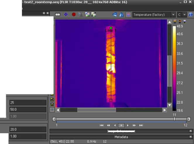Click the red record button in toolbar
Image resolution: width=194 pixels, height=144 pixels.
74,15
